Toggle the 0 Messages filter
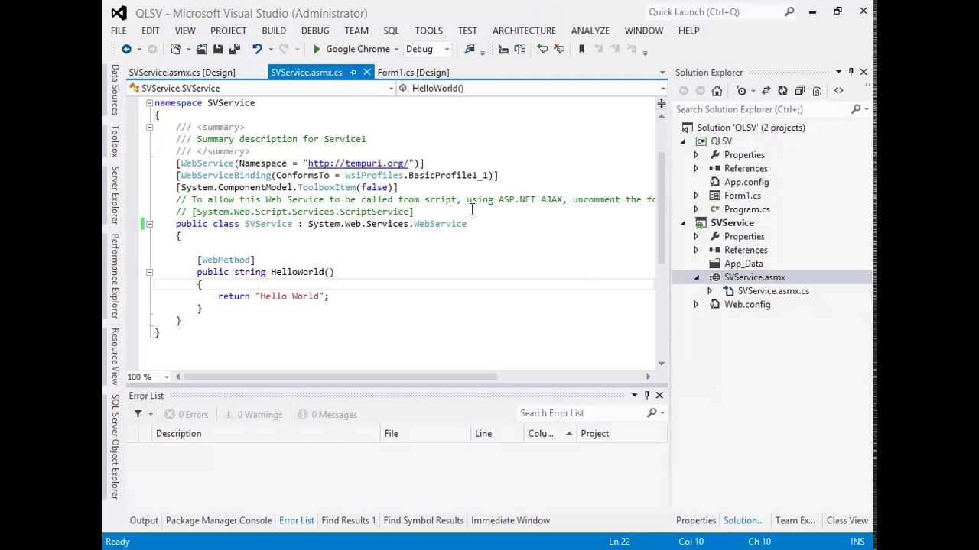The width and height of the screenshot is (979, 550). click(x=327, y=414)
